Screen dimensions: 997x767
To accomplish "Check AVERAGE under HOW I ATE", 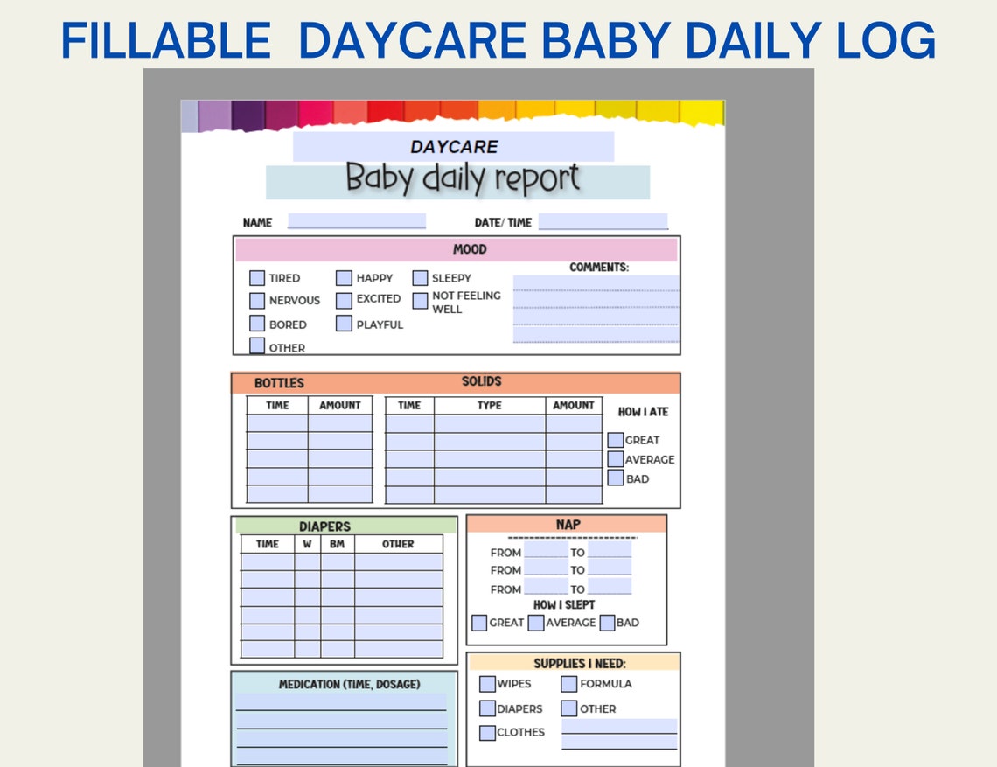I will pyautogui.click(x=615, y=459).
